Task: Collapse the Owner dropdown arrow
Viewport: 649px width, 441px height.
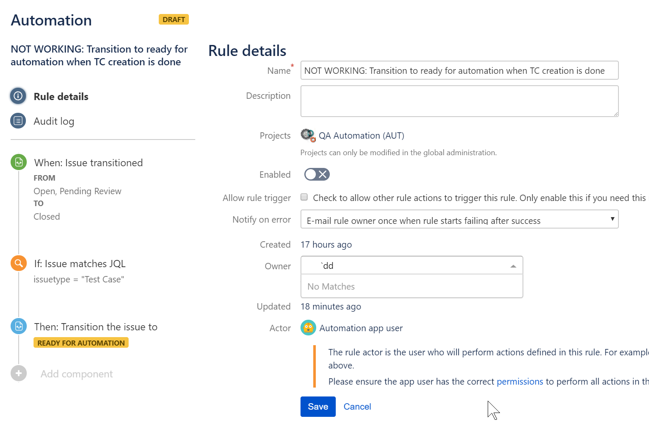Action: click(x=513, y=266)
